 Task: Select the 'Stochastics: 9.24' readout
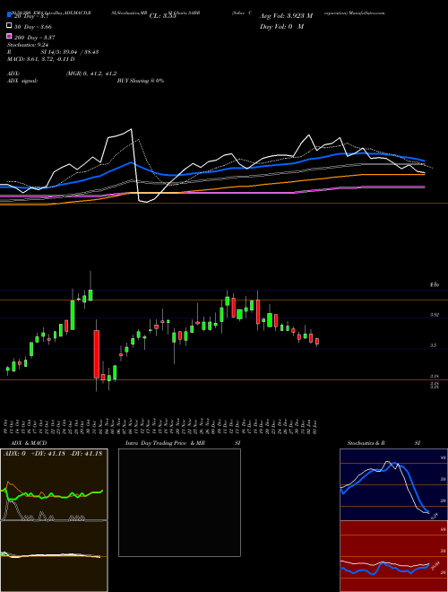tap(28, 45)
